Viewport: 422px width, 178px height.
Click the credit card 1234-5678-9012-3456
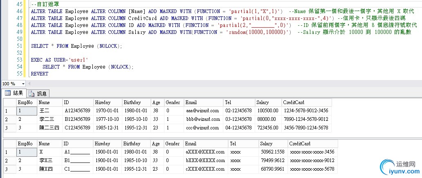coord(307,111)
